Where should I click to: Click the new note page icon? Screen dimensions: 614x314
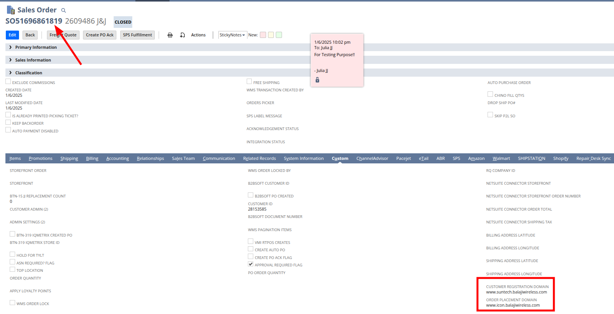[182, 35]
